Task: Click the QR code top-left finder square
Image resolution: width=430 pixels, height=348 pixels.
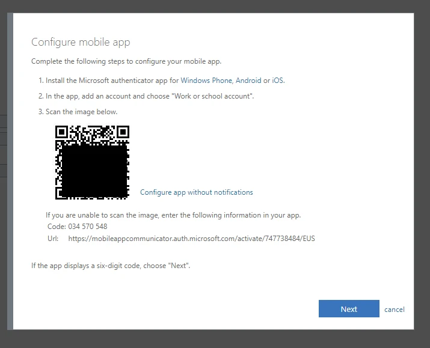Action: pyautogui.click(x=61, y=131)
